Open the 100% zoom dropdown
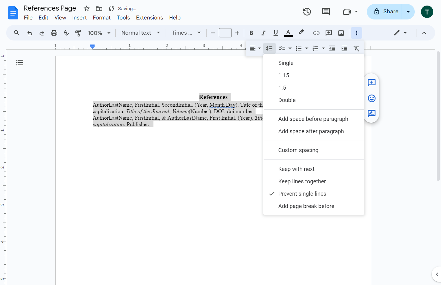441x285 pixels. [99, 33]
